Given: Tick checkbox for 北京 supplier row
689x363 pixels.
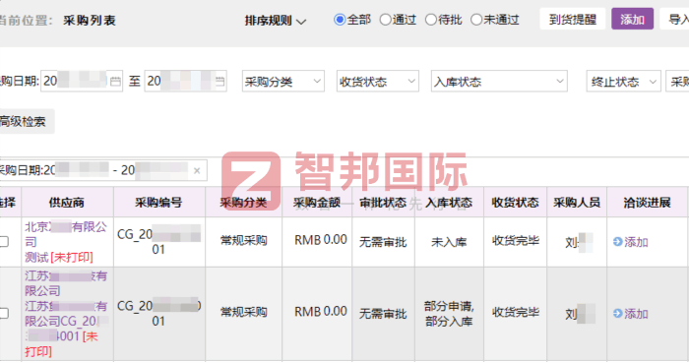Looking at the screenshot, I should click(4, 241).
